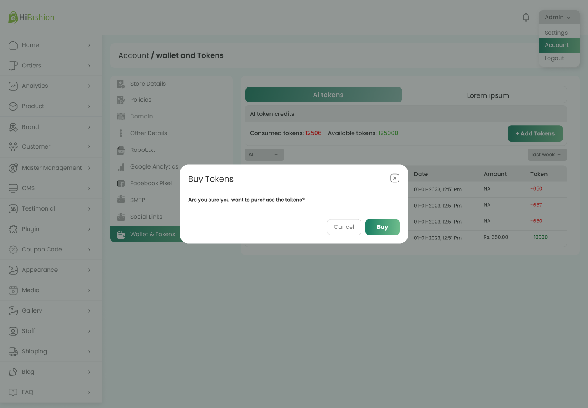
Task: Open the last week dropdown
Action: [x=547, y=155]
